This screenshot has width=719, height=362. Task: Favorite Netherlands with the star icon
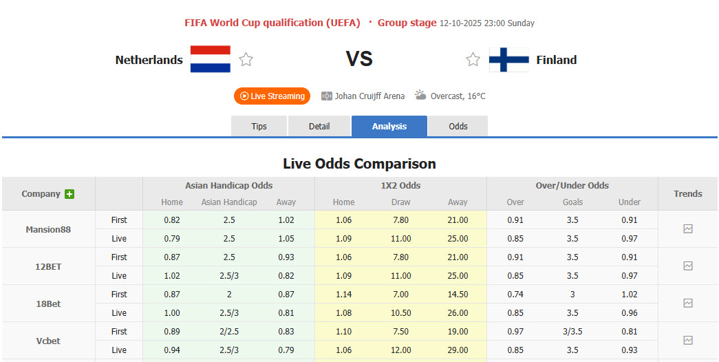246,60
